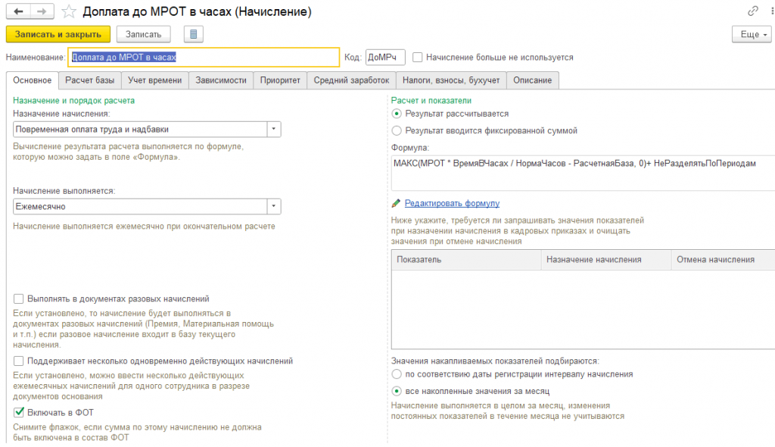Click the formula text field
The width and height of the screenshot is (775, 447).
pos(583,173)
